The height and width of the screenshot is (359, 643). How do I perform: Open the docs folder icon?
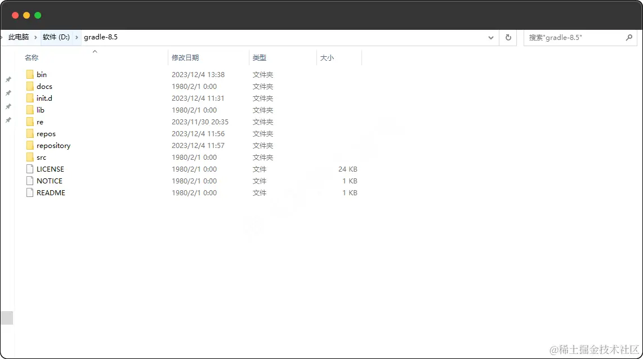pyautogui.click(x=29, y=86)
